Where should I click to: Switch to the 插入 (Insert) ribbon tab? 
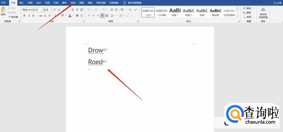pyautogui.click(x=22, y=3)
